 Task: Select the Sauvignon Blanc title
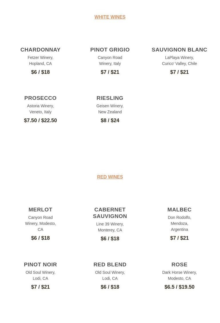pos(179,50)
